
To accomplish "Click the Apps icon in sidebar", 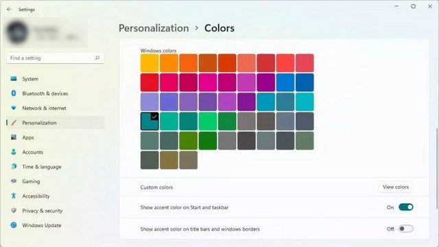I will click(x=14, y=137).
